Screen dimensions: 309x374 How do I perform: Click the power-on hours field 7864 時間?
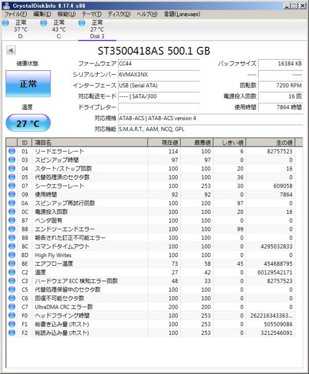point(280,107)
